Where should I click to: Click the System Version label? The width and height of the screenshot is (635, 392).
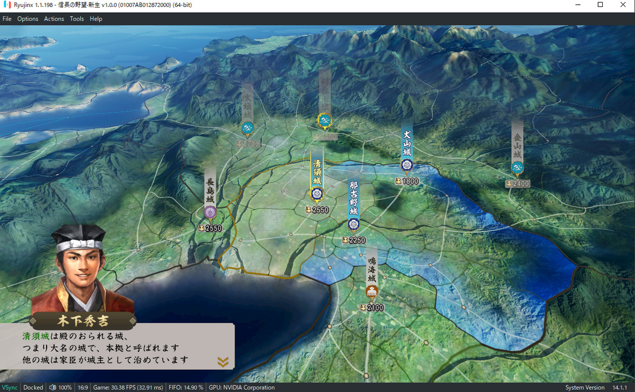coord(585,387)
